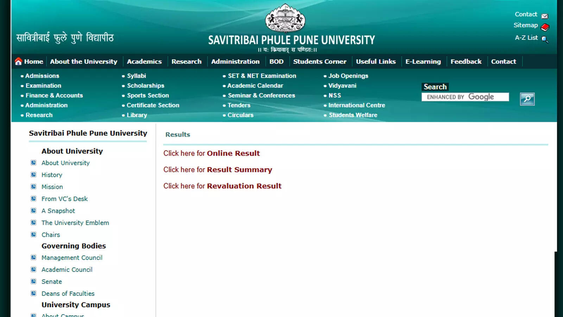Open Management Council sidebar link
Viewport: 563px width, 317px height.
(72, 257)
